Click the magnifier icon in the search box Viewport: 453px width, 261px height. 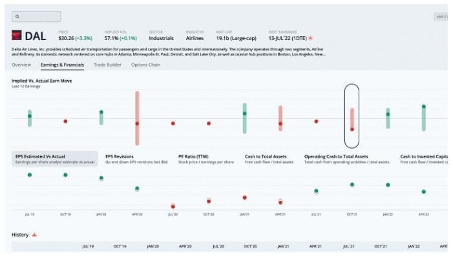[x=17, y=16]
